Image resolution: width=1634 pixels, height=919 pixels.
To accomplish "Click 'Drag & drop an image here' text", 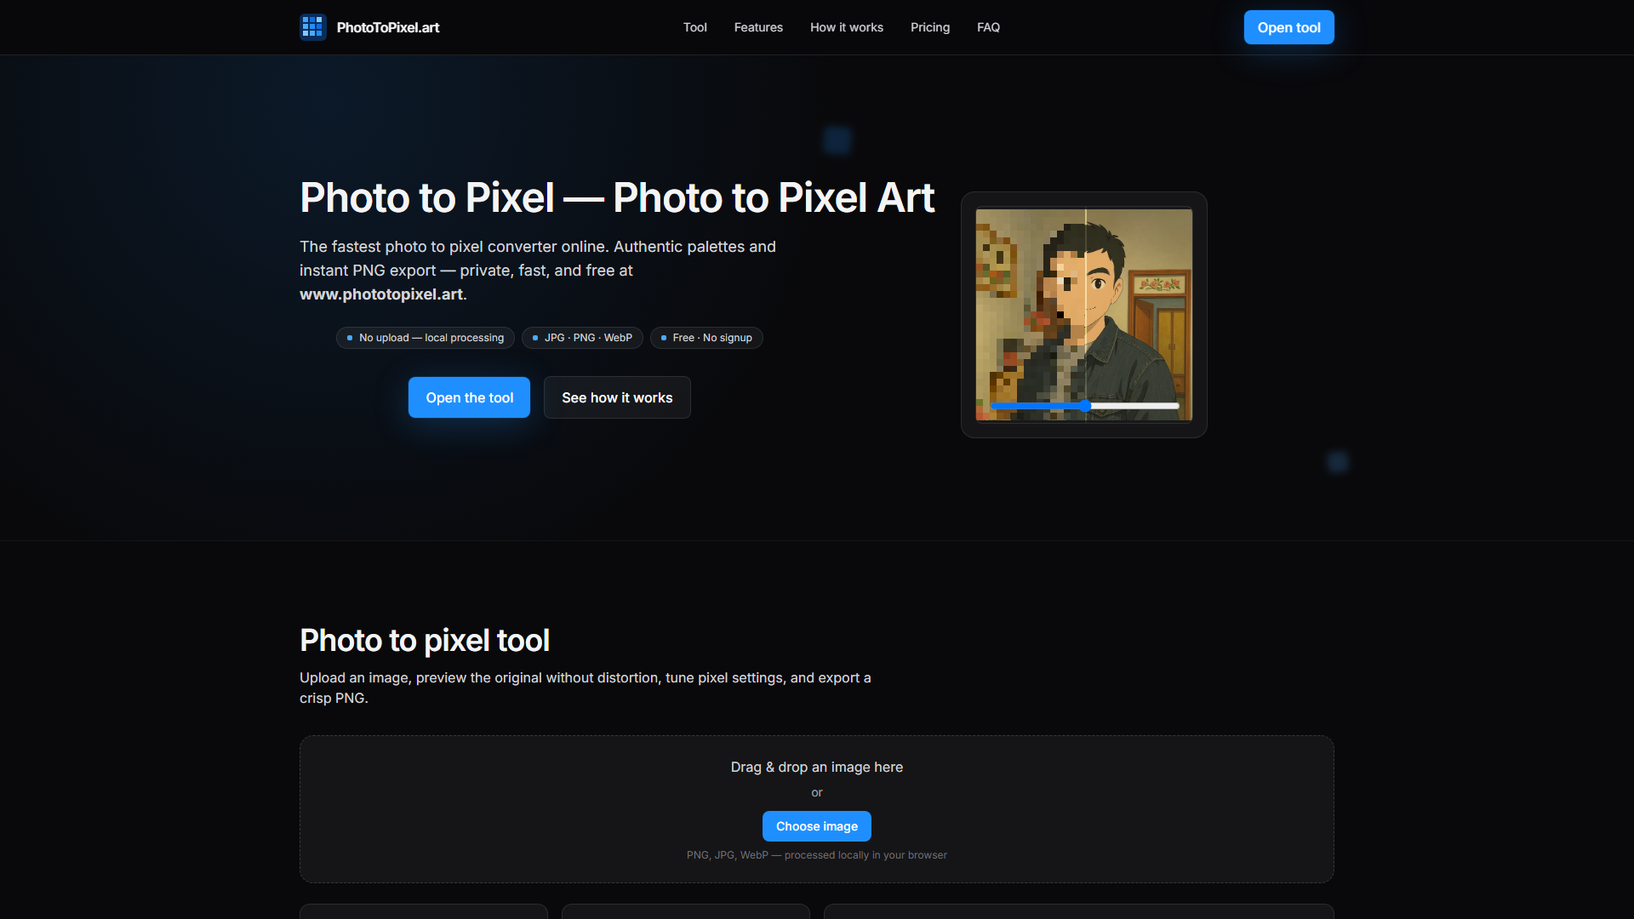I will click(x=817, y=767).
